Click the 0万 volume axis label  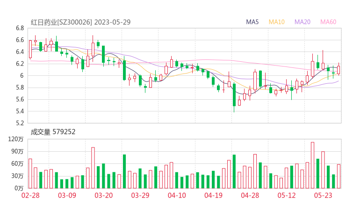point(19,188)
